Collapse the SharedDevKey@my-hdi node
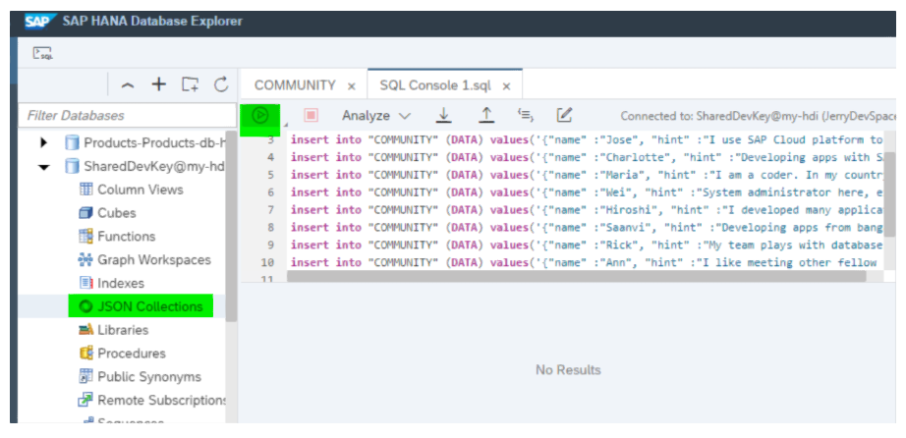This screenshot has width=906, height=438. tap(43, 167)
